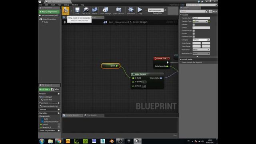Open the Debug Filter dropdown
This screenshot has height=144, width=256.
click(156, 10)
